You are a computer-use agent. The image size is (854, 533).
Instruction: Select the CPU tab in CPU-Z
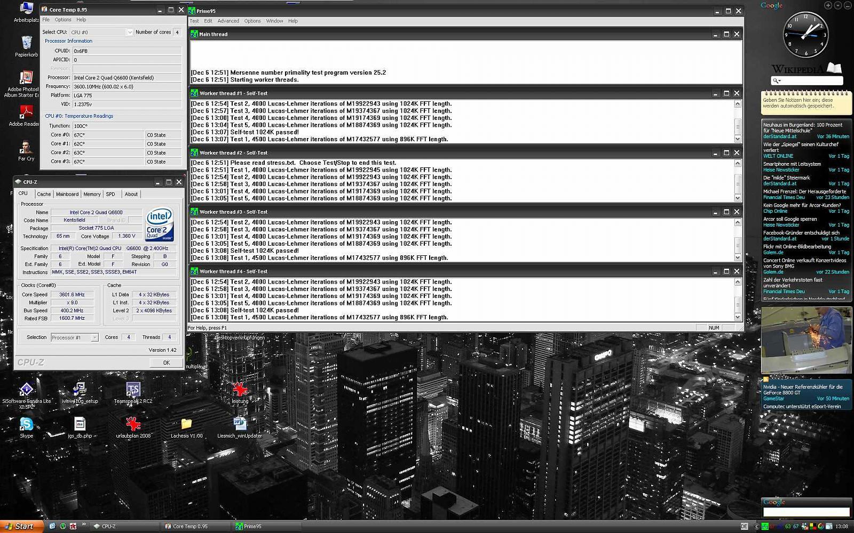(23, 193)
